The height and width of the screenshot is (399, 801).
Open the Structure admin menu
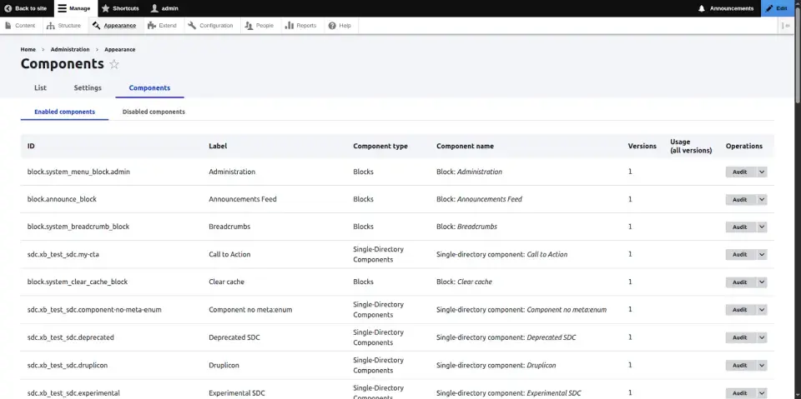point(64,26)
